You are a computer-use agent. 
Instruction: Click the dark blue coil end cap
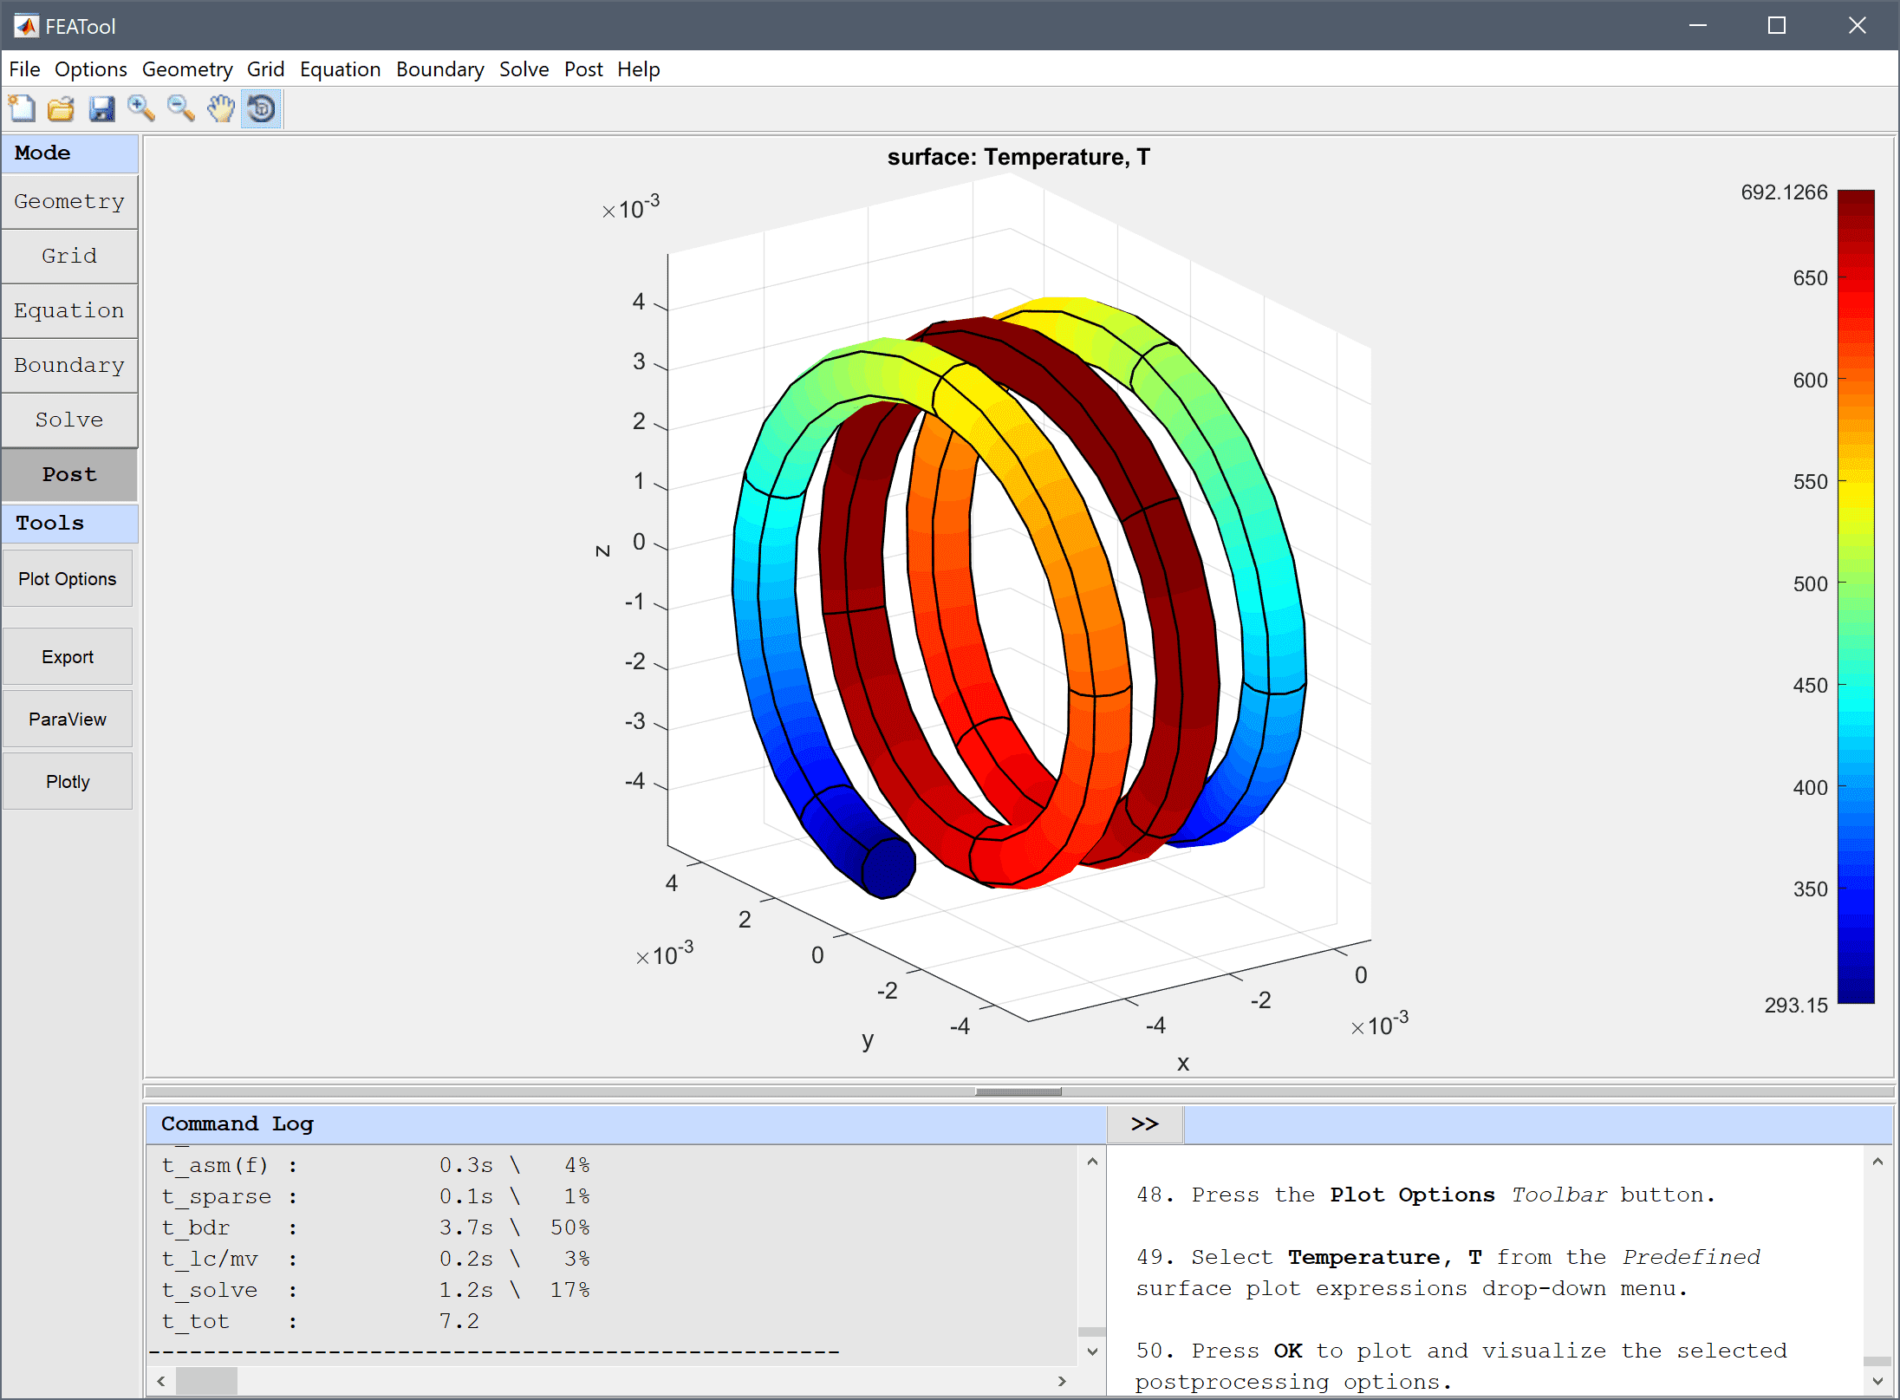pyautogui.click(x=888, y=867)
